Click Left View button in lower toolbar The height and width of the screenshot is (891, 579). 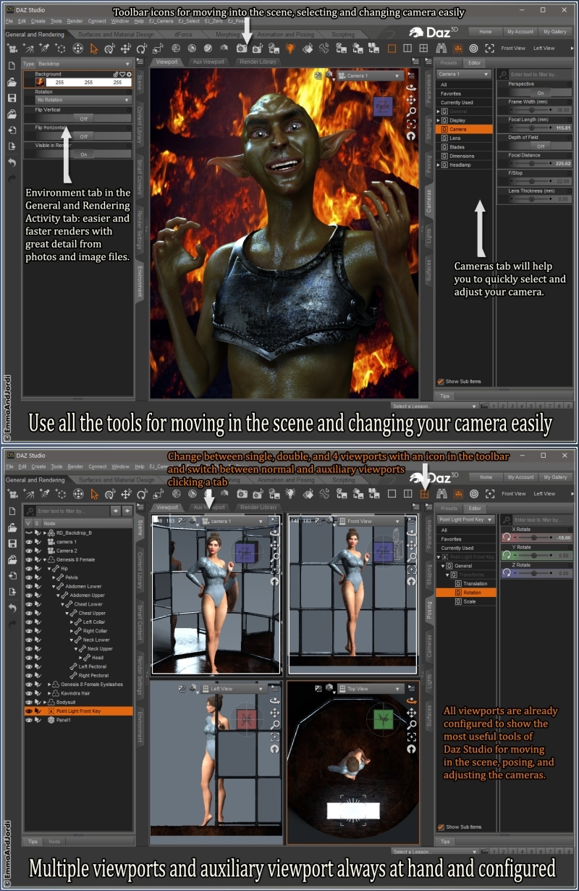(x=544, y=494)
